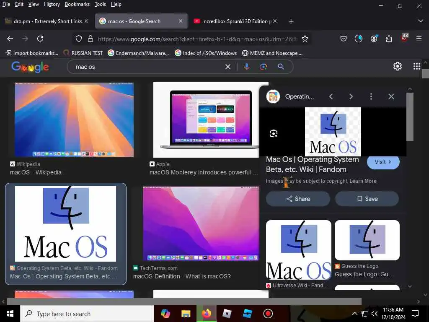Screen dimensions: 429x322
Task: Click the taskbar Type here to search box
Action: click(x=87, y=314)
